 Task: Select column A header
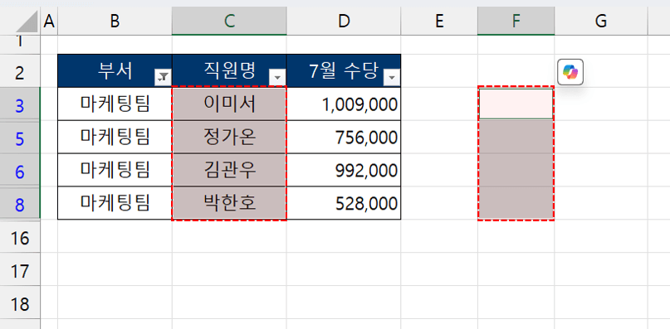pyautogui.click(x=49, y=22)
